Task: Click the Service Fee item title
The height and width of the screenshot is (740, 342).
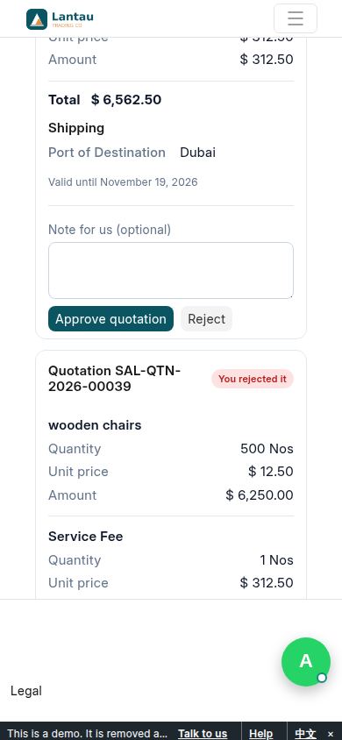Action: coord(85,536)
